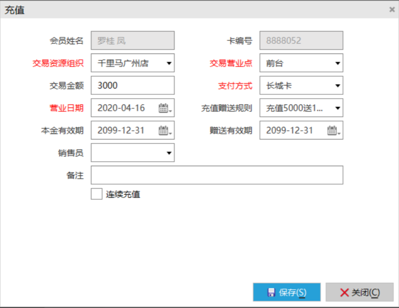
Task: Expand the 交易资源组织 dropdown
Action: (168, 63)
